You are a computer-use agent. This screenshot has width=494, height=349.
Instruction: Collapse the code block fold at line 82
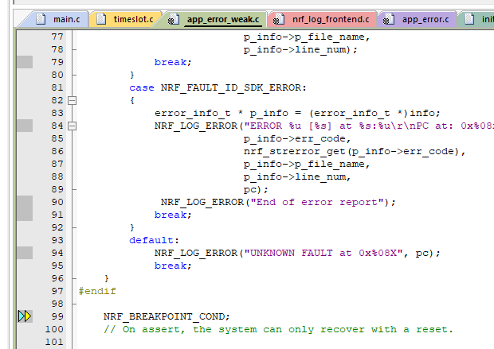click(73, 100)
